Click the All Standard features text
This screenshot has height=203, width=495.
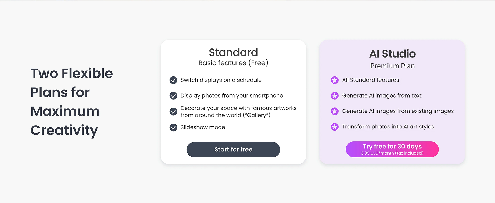370,80
